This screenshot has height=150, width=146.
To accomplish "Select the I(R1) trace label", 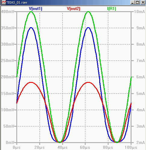I will 112,9.
